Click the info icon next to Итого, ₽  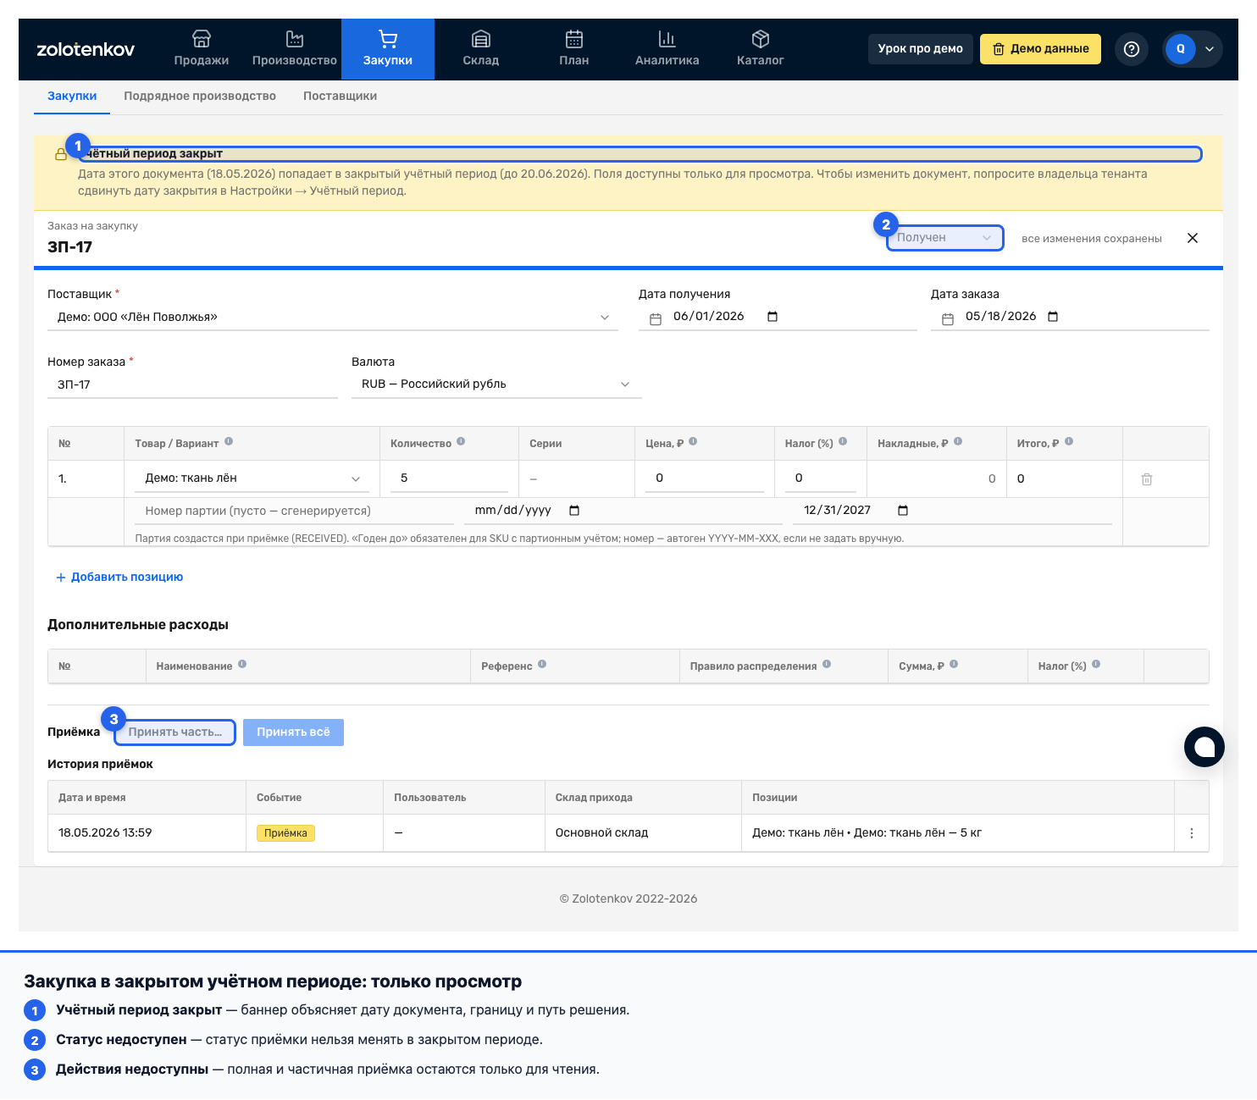pyautogui.click(x=1069, y=442)
